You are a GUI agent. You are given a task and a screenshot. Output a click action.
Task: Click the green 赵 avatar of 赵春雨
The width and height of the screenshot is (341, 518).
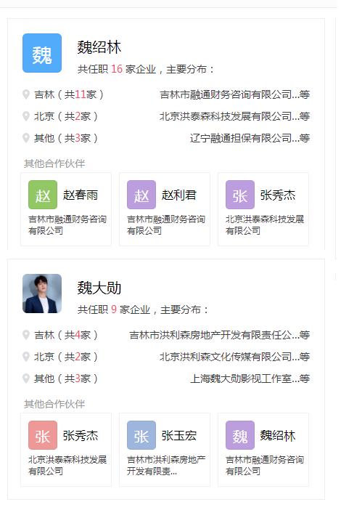click(43, 195)
